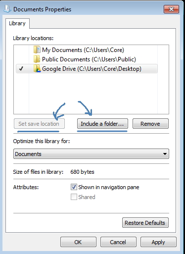Click the 680 bytes size value

pos(82,172)
